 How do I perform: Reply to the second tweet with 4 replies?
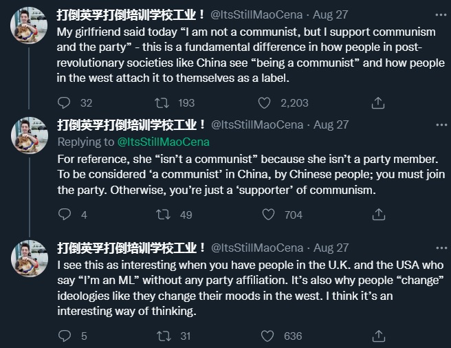click(64, 215)
